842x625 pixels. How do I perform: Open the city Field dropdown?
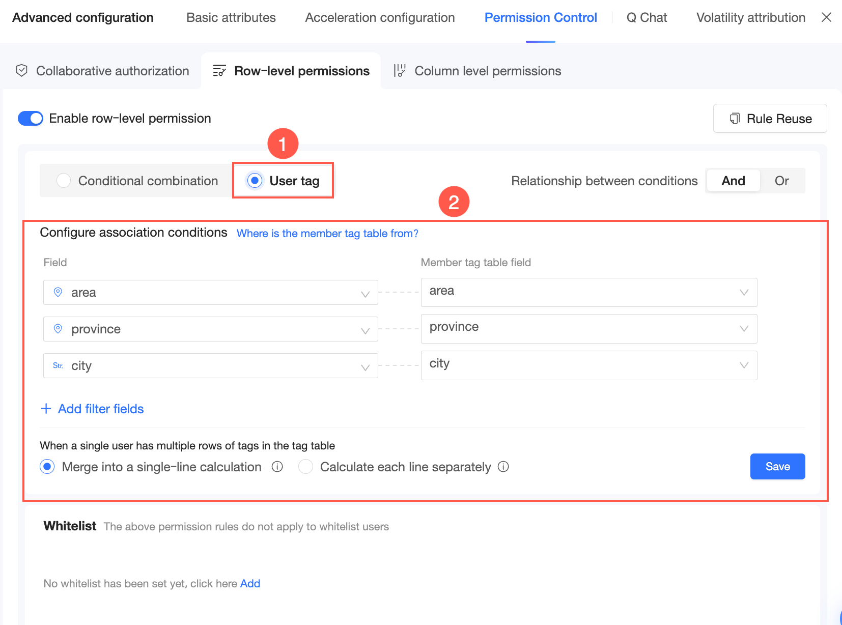tap(211, 366)
